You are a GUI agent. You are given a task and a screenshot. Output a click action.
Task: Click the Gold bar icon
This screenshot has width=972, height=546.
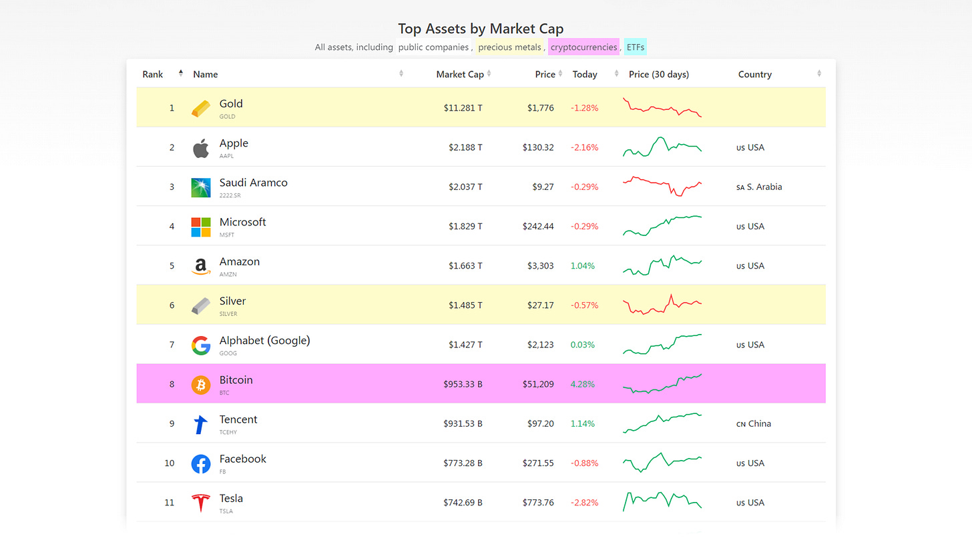coord(200,109)
